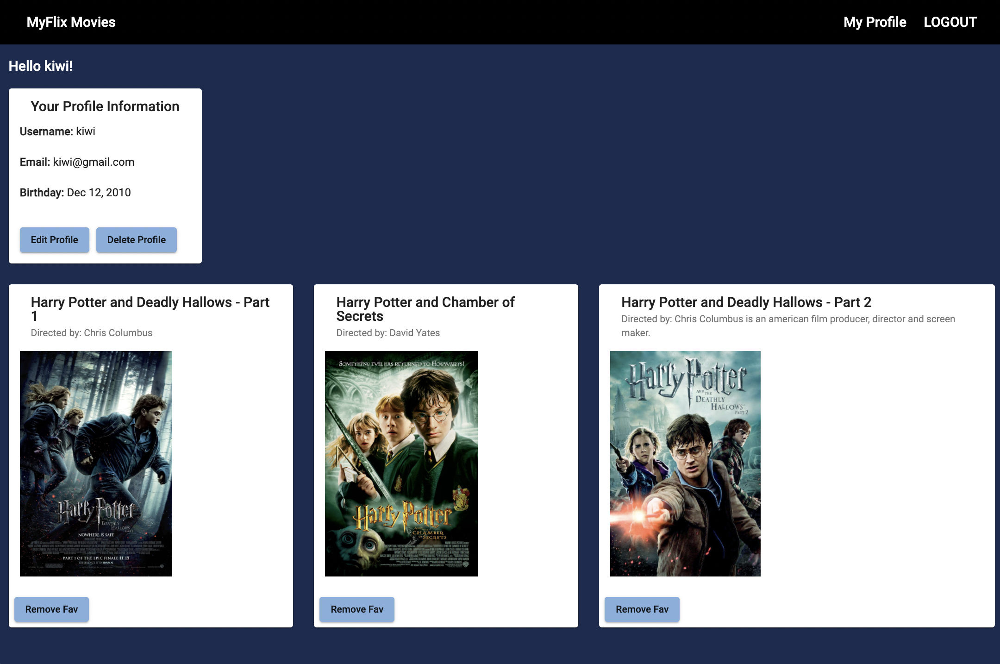Click LOGOUT in the navigation bar
The height and width of the screenshot is (664, 1000).
pos(950,22)
